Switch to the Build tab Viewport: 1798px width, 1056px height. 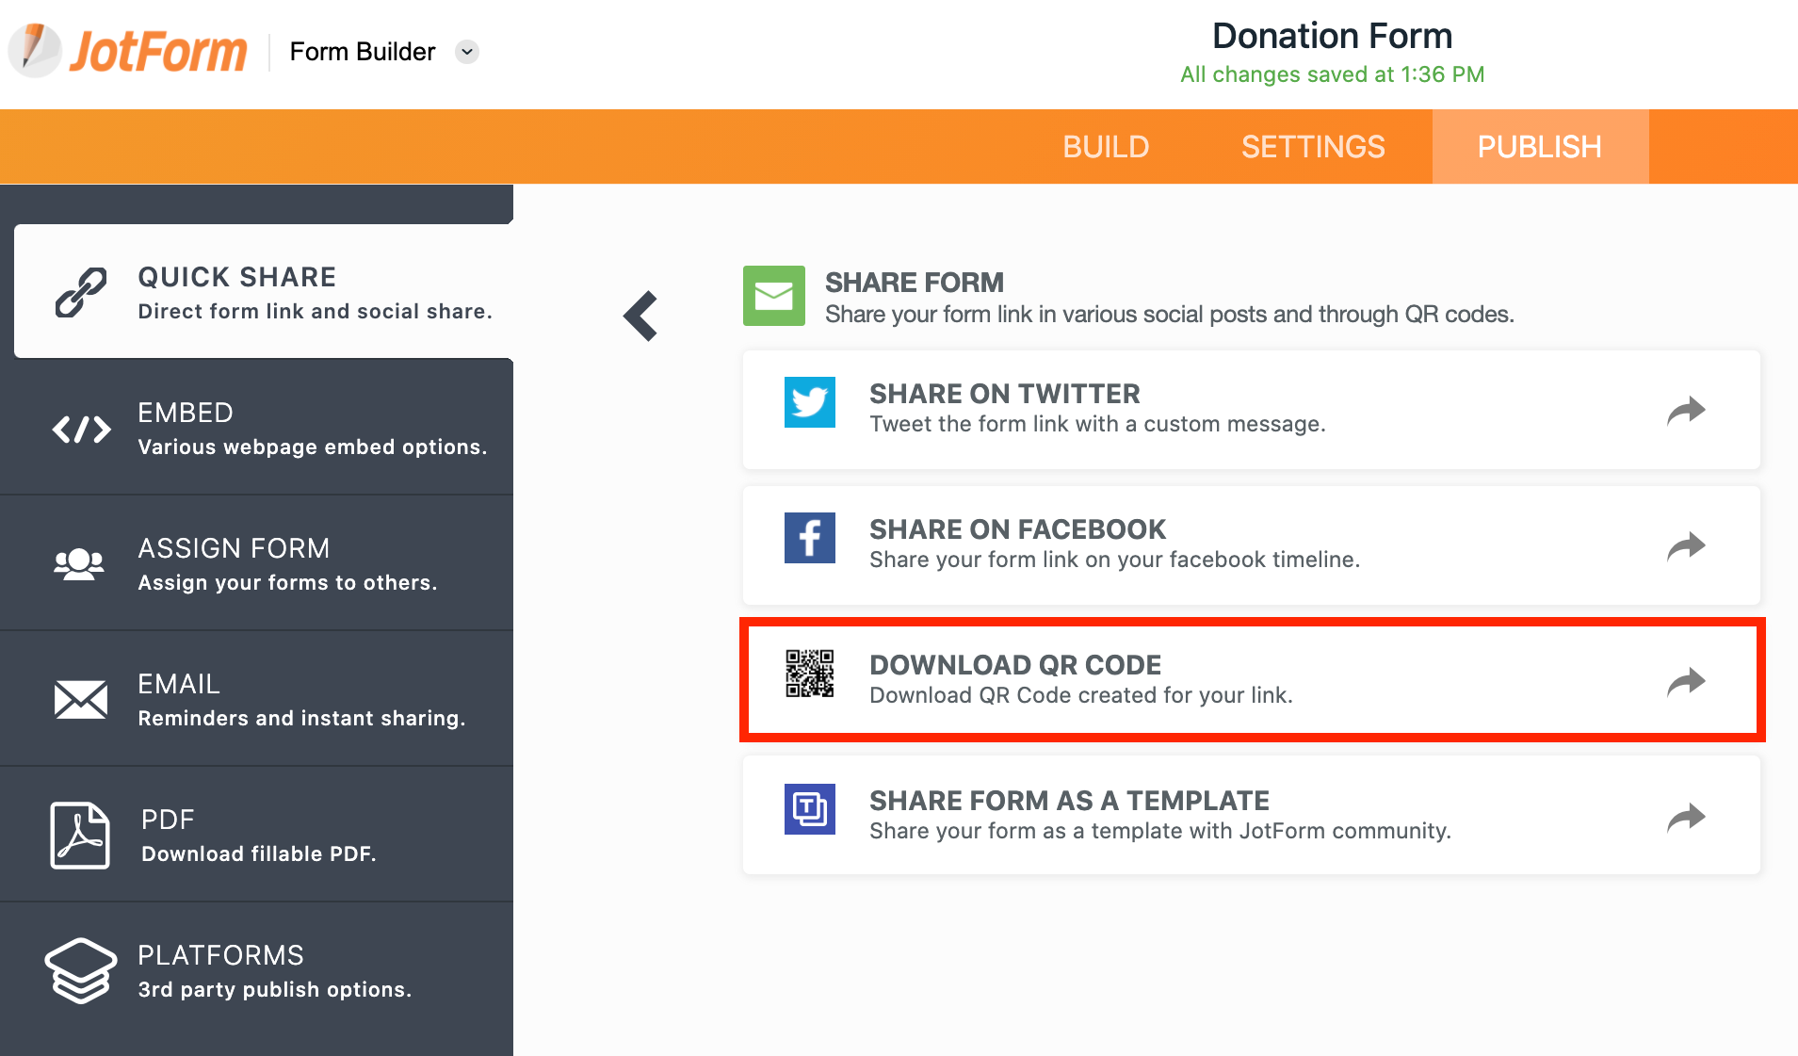coord(1106,147)
